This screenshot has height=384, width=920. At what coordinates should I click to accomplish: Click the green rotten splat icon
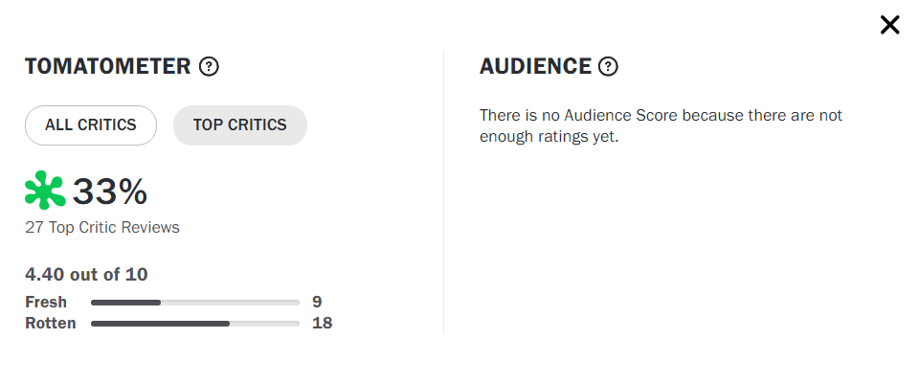pyautogui.click(x=45, y=192)
